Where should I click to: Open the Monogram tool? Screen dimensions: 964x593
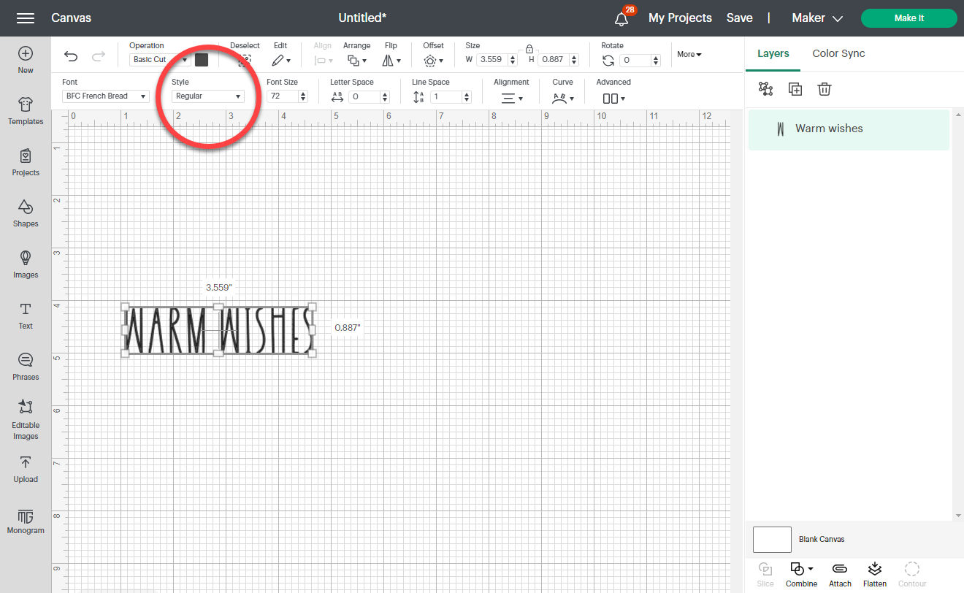tap(26, 521)
